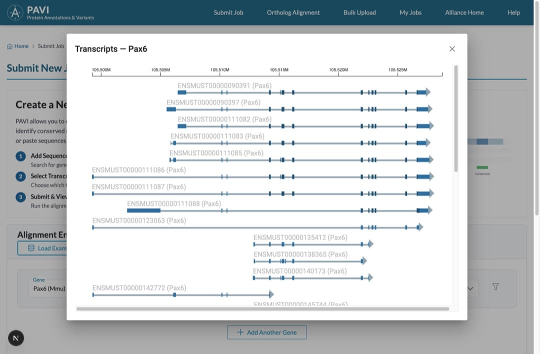Select transcript ENSMUST00000111087 label
This screenshot has height=354, width=540.
coord(139,187)
